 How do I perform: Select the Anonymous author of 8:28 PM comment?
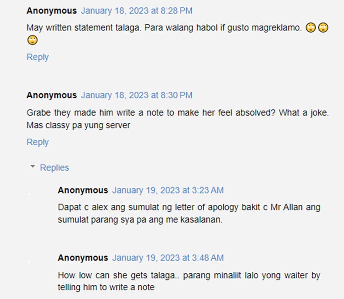click(x=51, y=11)
